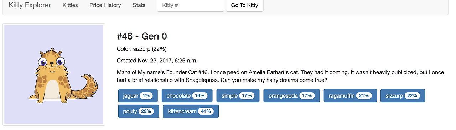Click the 41% badge on kittencream
Image resolution: width=456 pixels, height=130 pixels.
pos(206,111)
